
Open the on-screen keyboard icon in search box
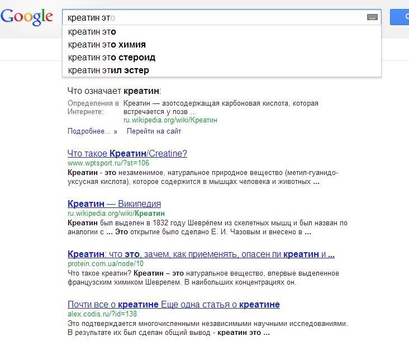click(372, 17)
